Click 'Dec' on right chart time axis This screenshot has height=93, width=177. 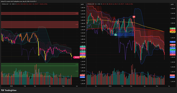[96, 86]
